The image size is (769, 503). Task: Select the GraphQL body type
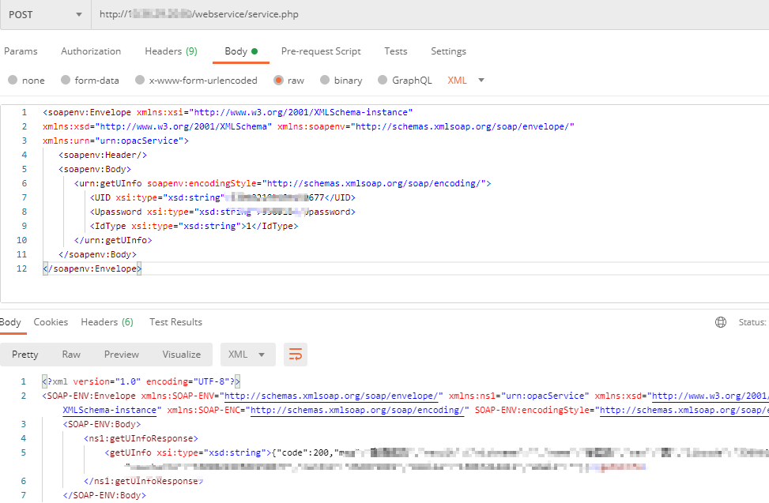pos(405,81)
